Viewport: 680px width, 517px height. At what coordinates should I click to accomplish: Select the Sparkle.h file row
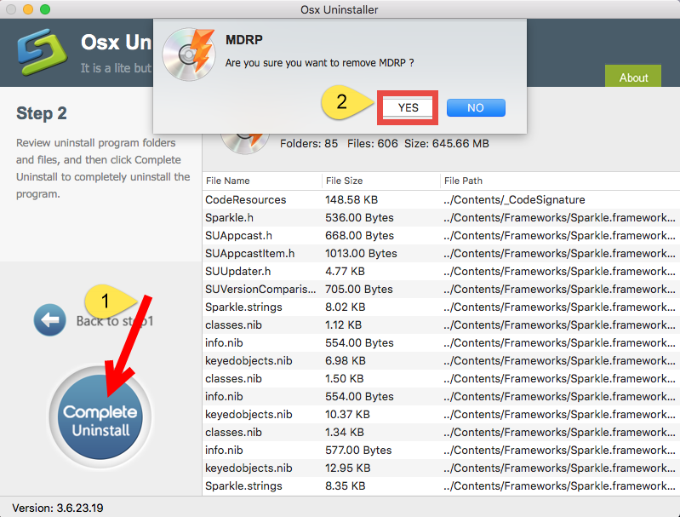coord(441,217)
